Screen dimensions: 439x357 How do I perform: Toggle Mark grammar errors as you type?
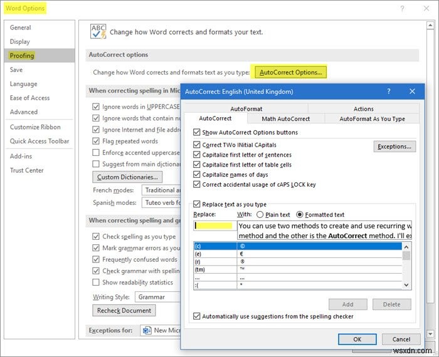pos(96,248)
